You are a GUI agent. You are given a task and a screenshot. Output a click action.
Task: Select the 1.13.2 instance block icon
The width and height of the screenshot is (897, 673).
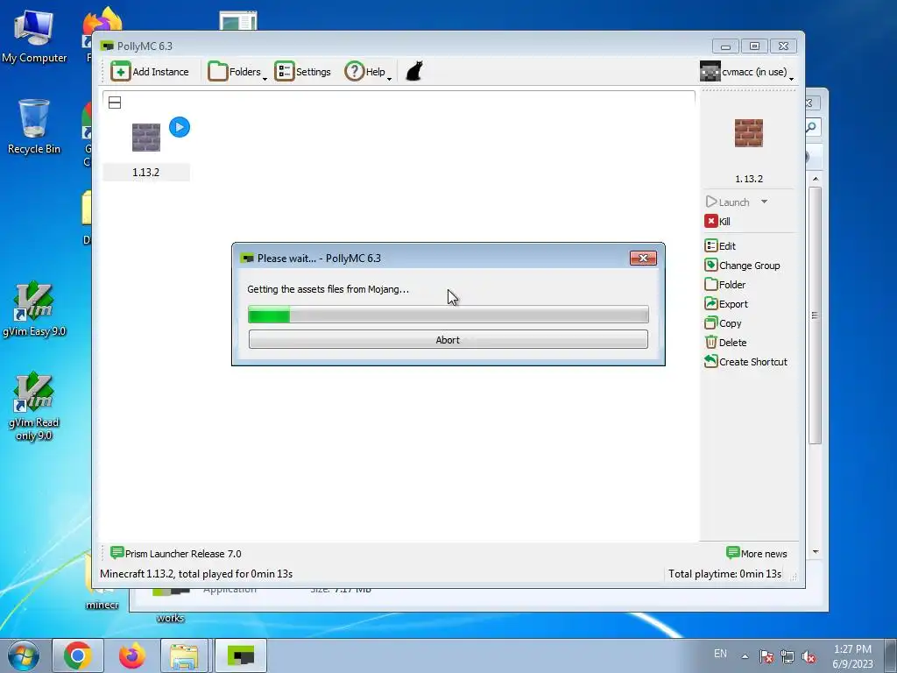(146, 138)
